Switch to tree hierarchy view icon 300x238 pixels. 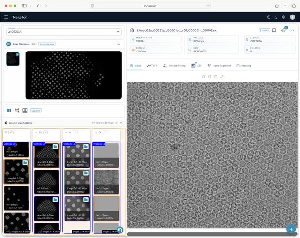(17, 111)
